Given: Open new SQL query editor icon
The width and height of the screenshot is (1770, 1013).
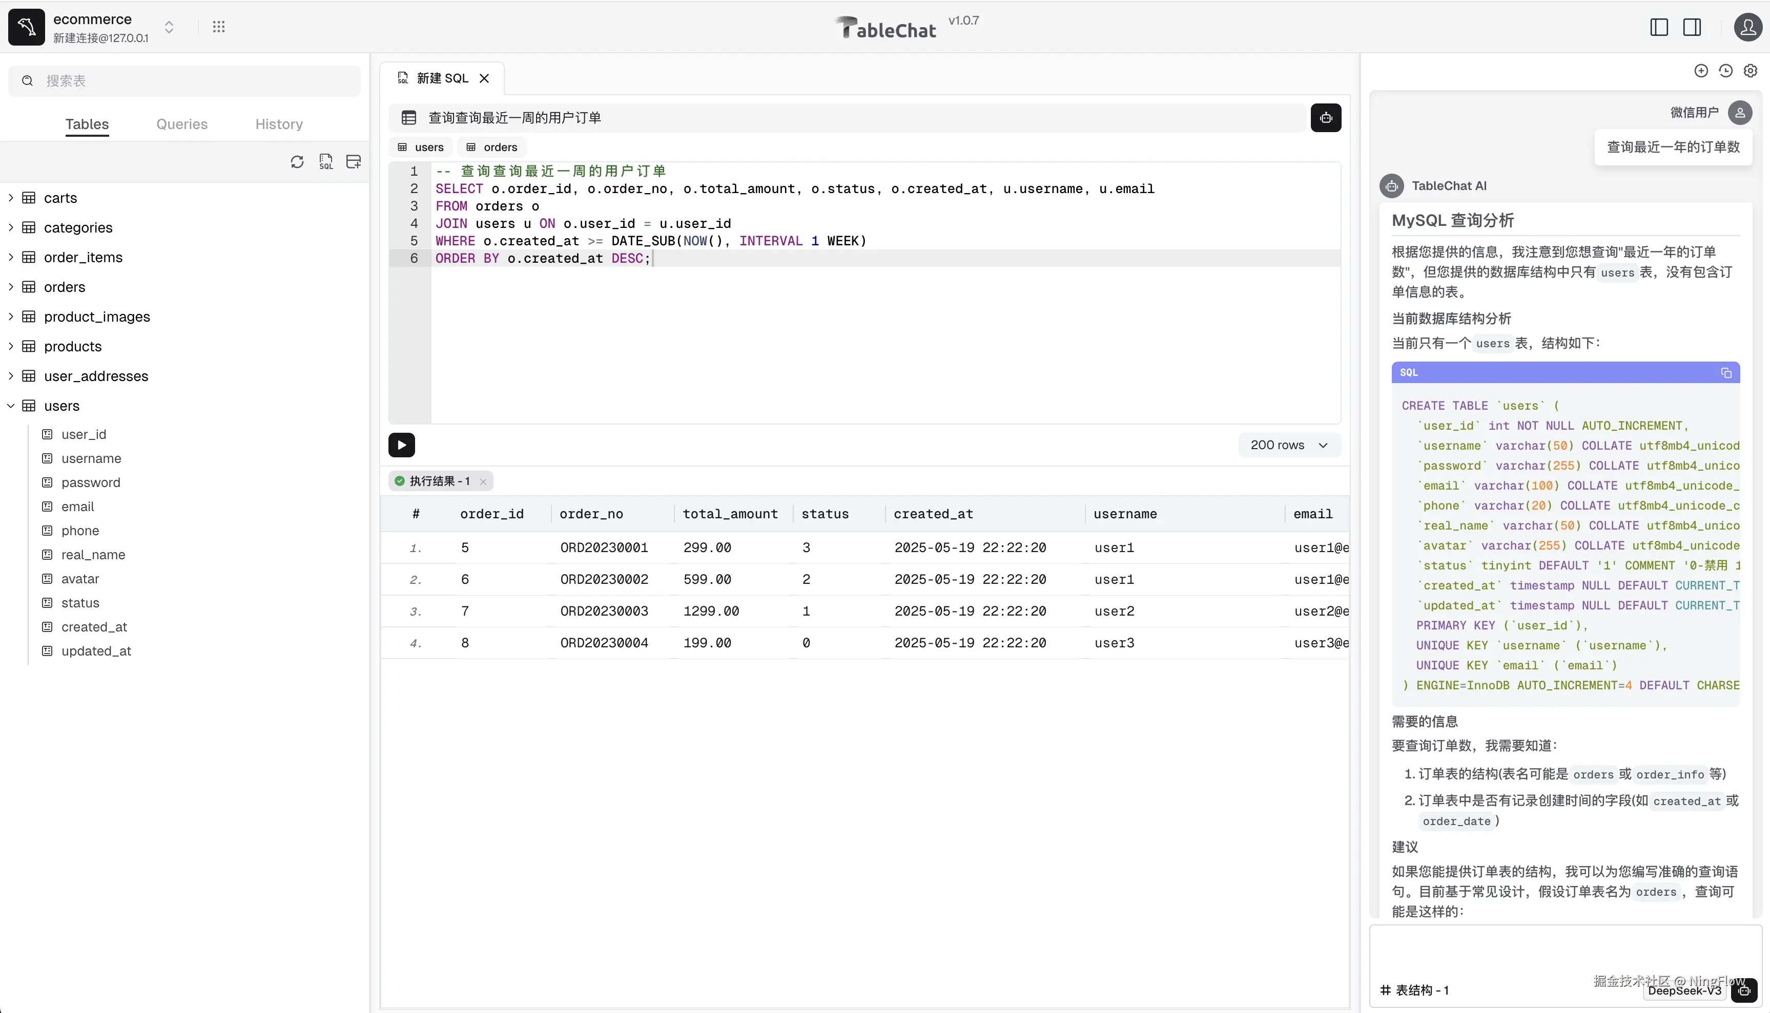Looking at the screenshot, I should 326,162.
